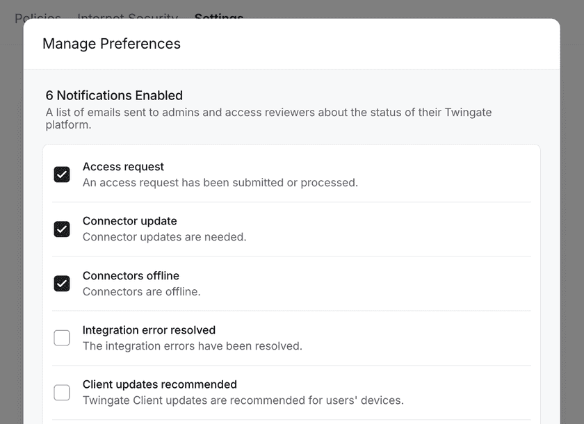Untick the Connectors offline checkbox
Viewport: 584px width, 424px height.
point(62,284)
